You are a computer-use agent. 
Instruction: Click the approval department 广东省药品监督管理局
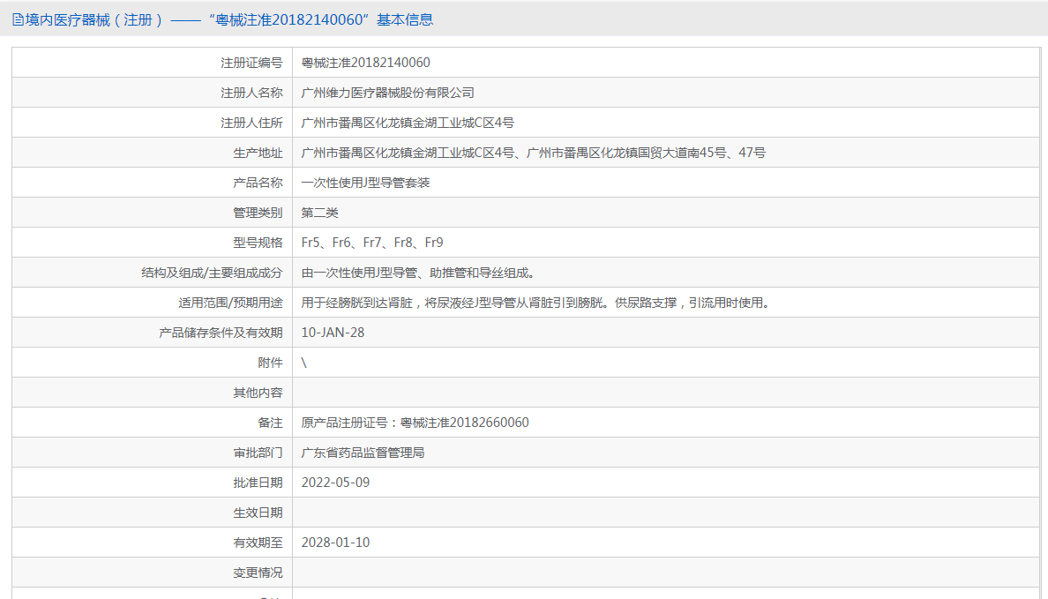(363, 453)
